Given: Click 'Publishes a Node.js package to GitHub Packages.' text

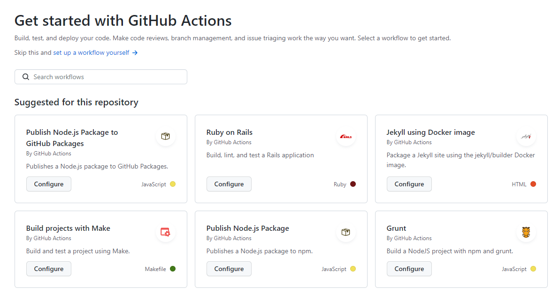Looking at the screenshot, I should click(97, 166).
